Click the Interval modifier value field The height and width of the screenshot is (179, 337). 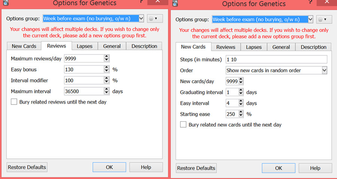(x=84, y=81)
